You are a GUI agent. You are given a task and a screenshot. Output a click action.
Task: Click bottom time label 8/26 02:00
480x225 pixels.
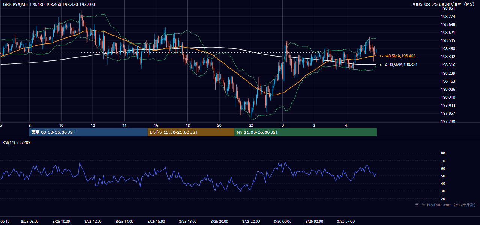(314, 222)
